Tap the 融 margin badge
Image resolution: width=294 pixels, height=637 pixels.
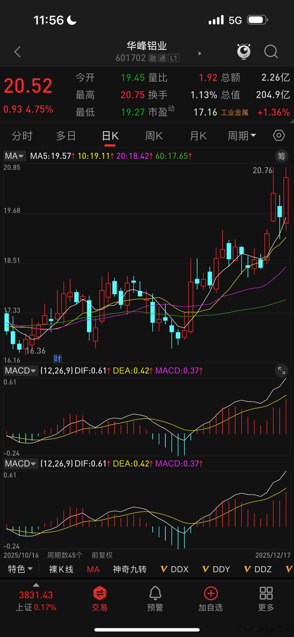pos(152,58)
